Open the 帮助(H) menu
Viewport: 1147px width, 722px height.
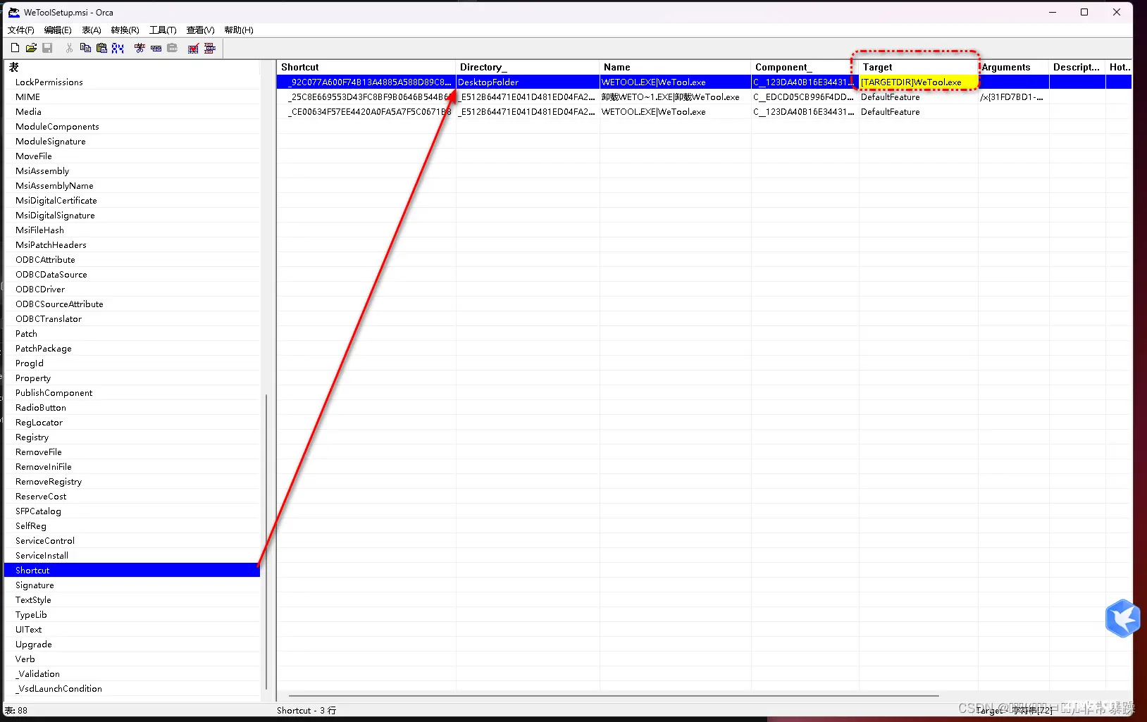point(239,30)
